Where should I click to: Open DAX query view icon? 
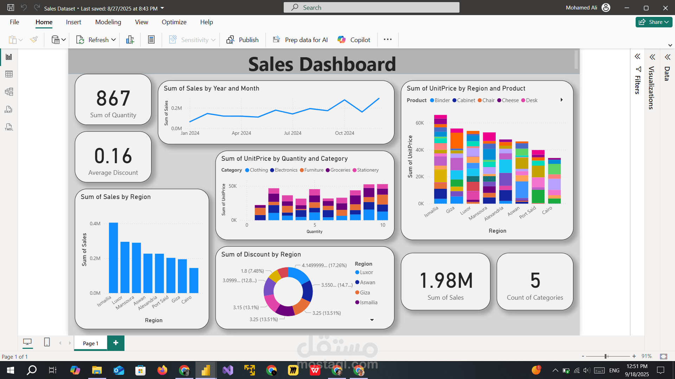(9, 109)
